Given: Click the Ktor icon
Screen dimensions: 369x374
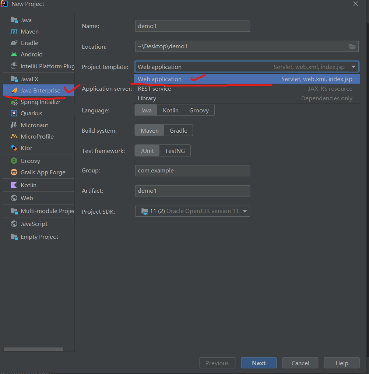Looking at the screenshot, I should [x=14, y=148].
